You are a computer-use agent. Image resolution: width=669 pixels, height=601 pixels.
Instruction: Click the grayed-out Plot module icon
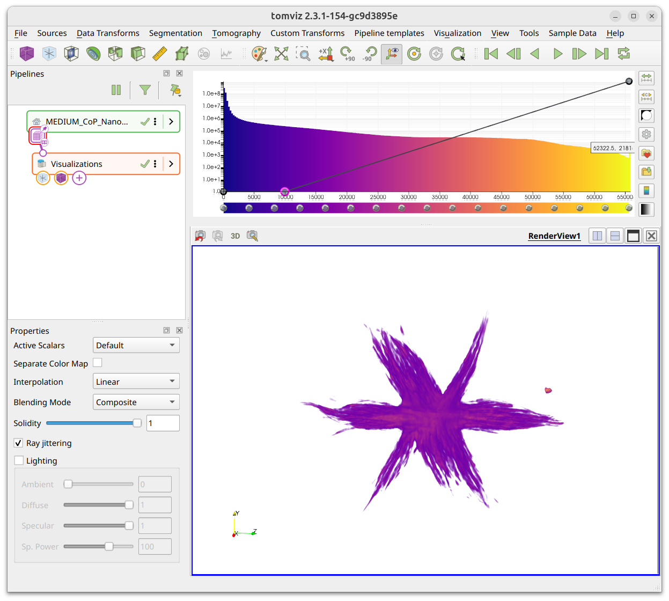(226, 54)
